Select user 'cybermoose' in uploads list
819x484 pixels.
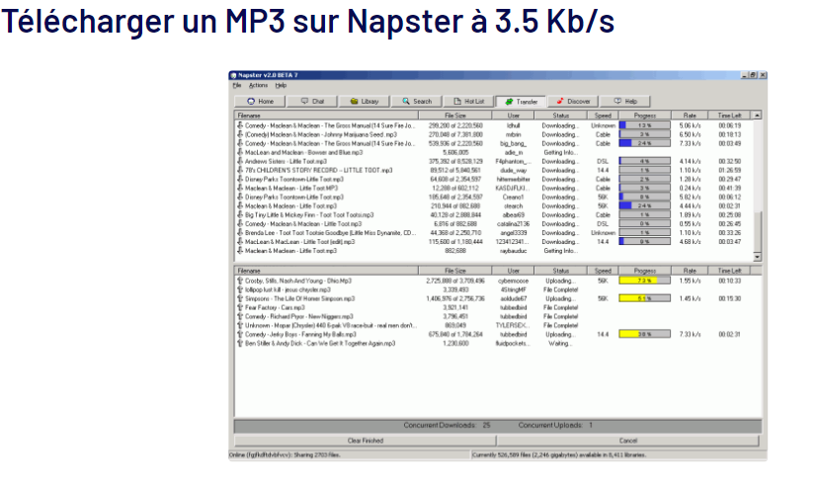click(x=513, y=281)
